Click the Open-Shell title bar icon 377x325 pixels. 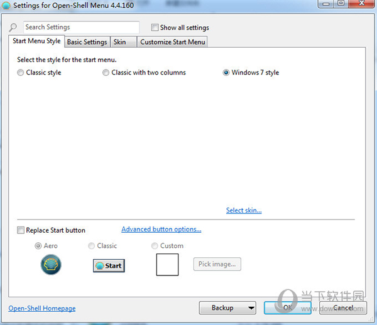6,5
